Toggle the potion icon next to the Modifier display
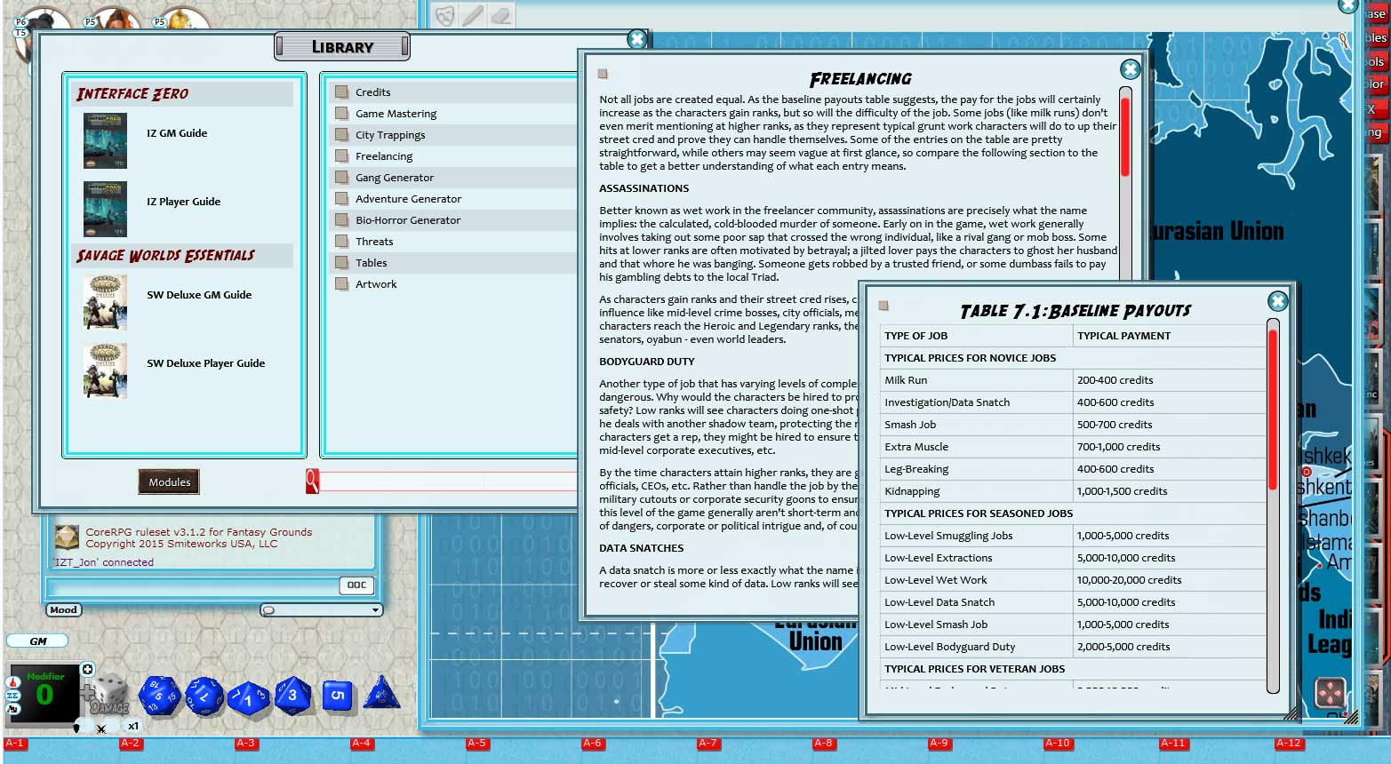Viewport: 1391px width, 764px height. (12, 682)
